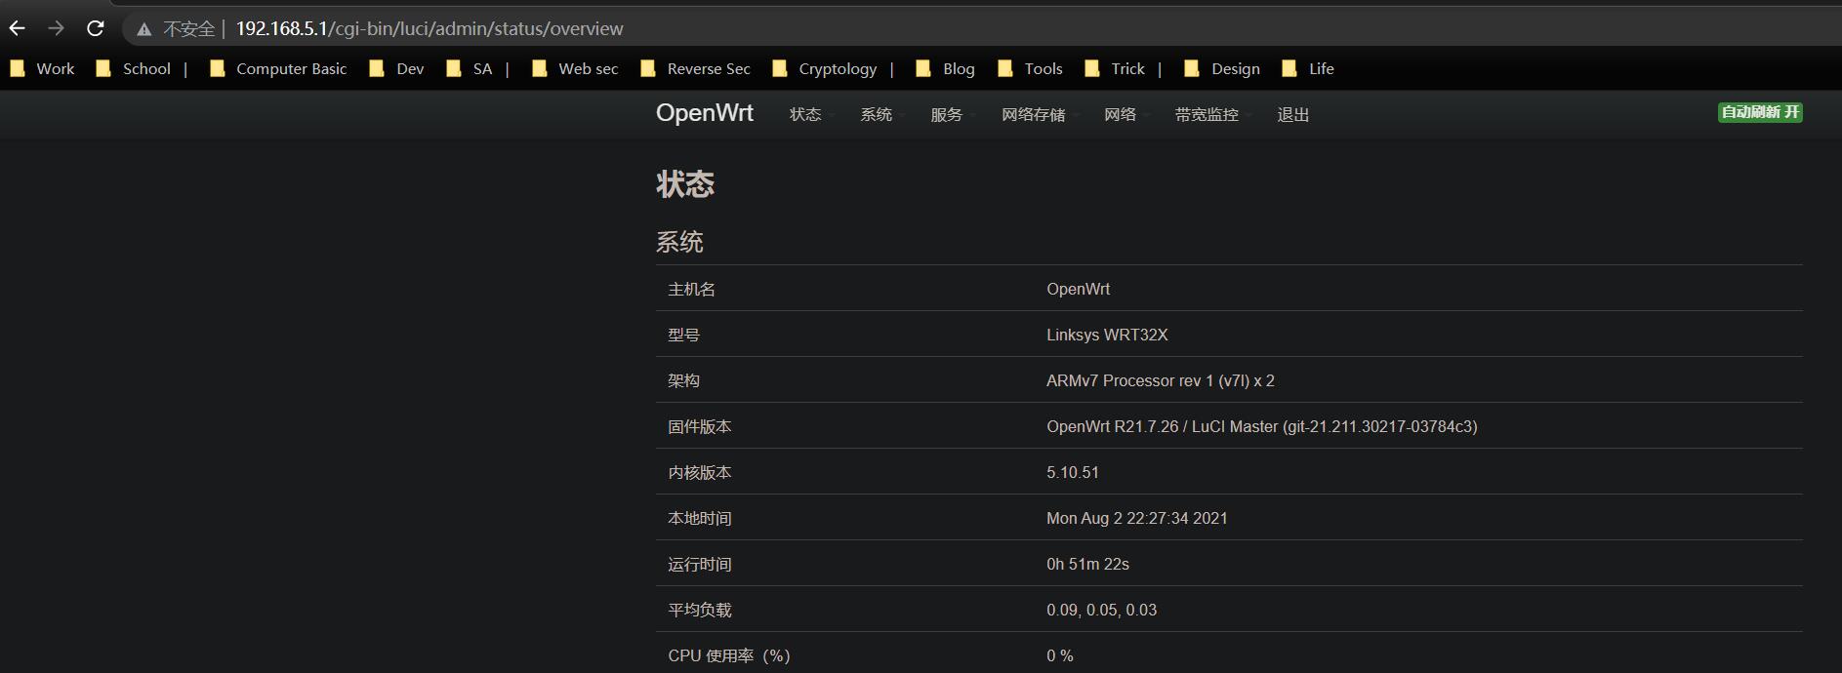Open the Trick bookmark folder
Screen dimensions: 1842x673
[x=1114, y=68]
